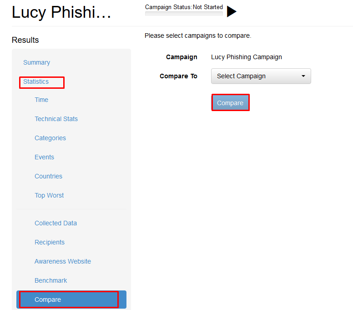This screenshot has width=353, height=310.
Task: Open Awareness Website results
Action: [63, 261]
